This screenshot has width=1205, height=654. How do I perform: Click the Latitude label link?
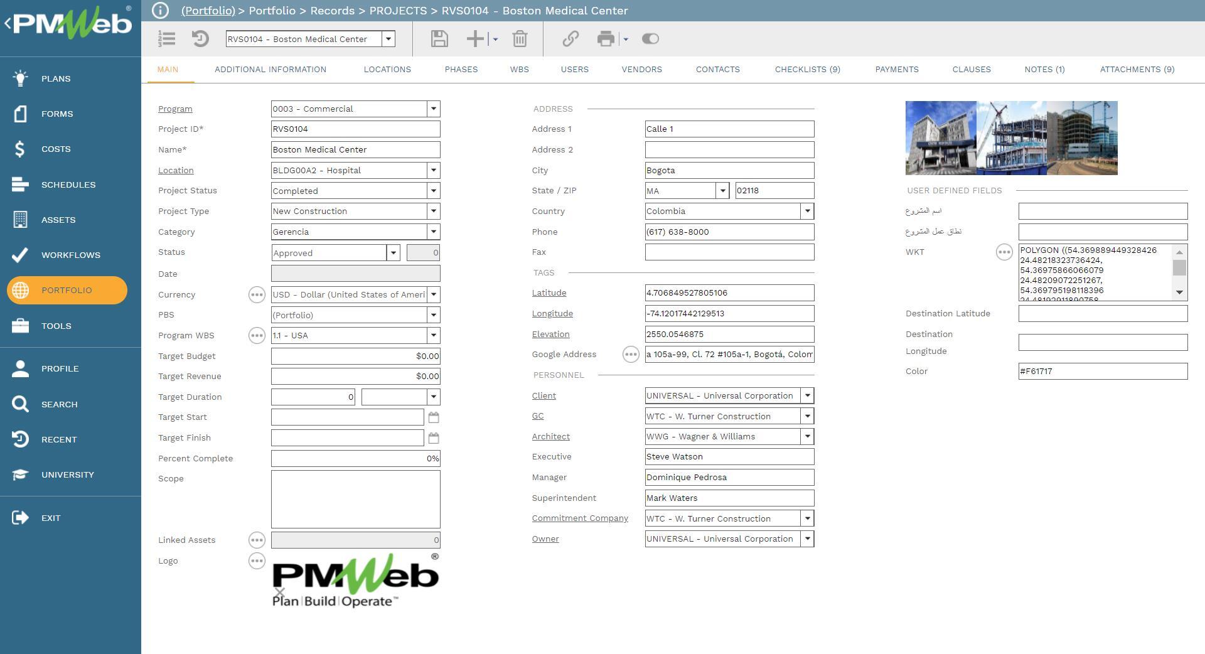point(549,292)
